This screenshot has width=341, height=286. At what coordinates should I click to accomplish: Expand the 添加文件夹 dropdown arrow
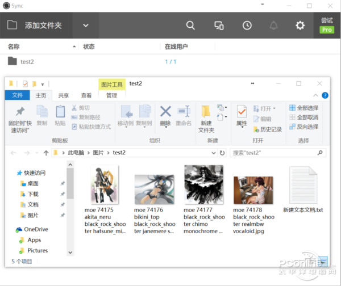click(86, 26)
